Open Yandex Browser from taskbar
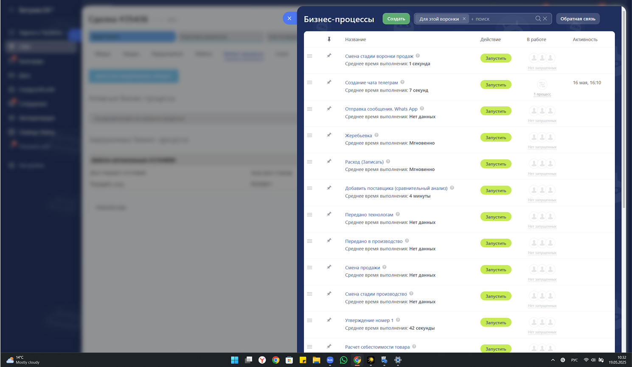Image resolution: width=632 pixels, height=367 pixels. (x=262, y=360)
